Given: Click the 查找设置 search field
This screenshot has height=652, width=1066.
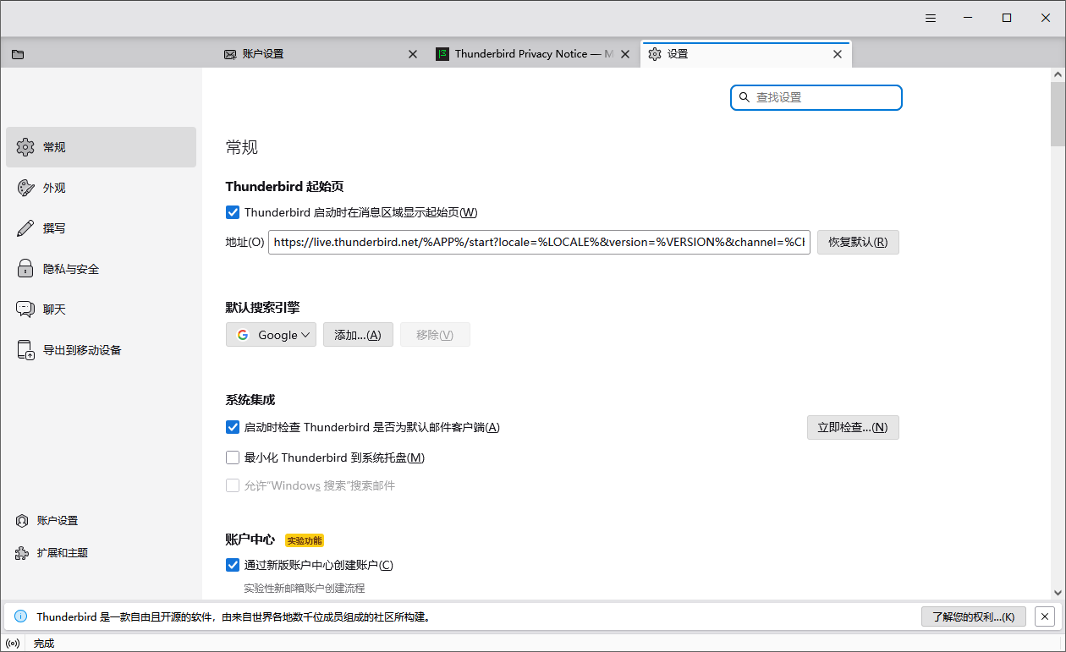Looking at the screenshot, I should [x=825, y=97].
